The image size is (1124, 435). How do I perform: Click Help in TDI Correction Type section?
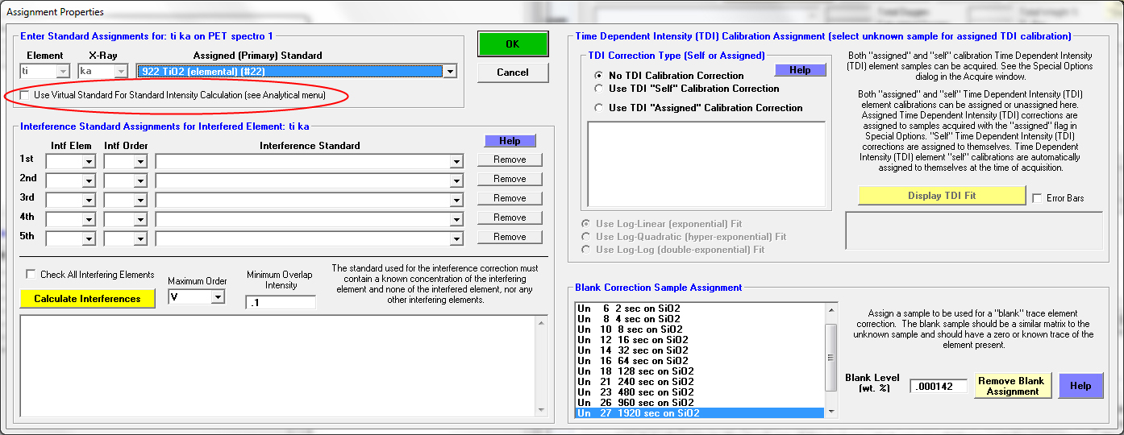click(x=800, y=70)
